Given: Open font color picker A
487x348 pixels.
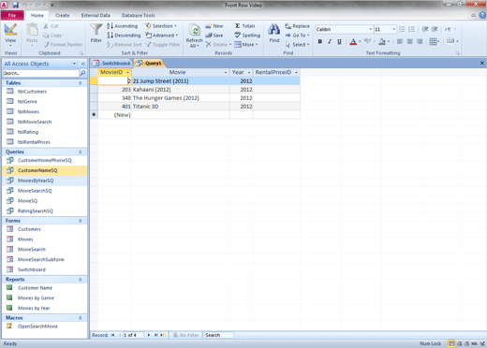Looking at the screenshot, I should pos(353,41).
